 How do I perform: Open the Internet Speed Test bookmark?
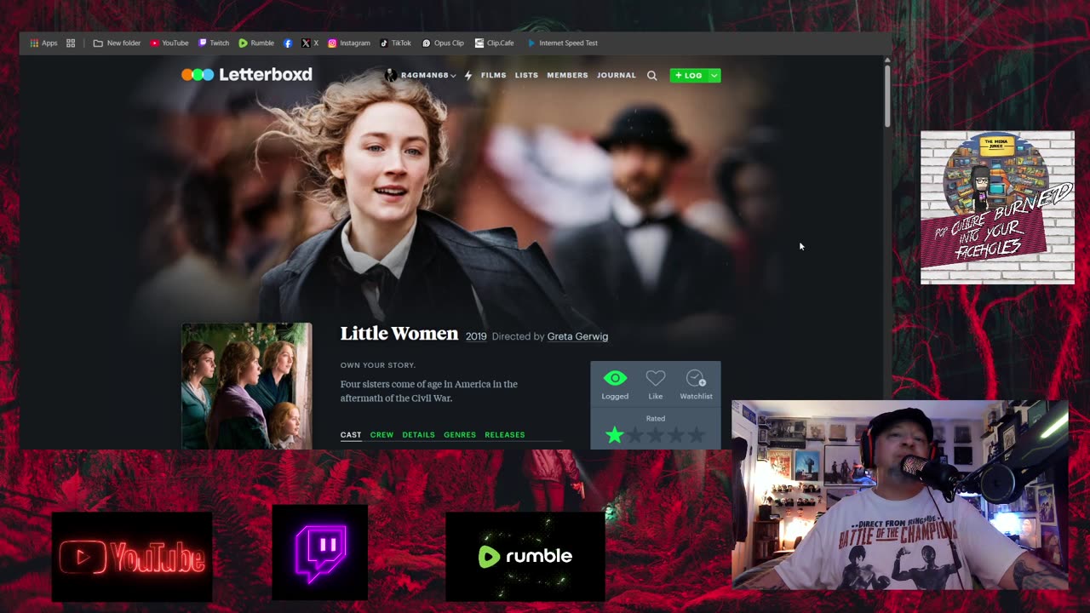(x=563, y=43)
